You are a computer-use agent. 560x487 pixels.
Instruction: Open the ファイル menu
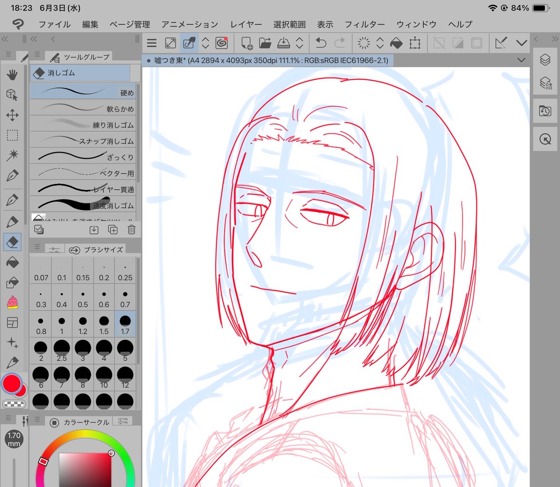point(55,24)
